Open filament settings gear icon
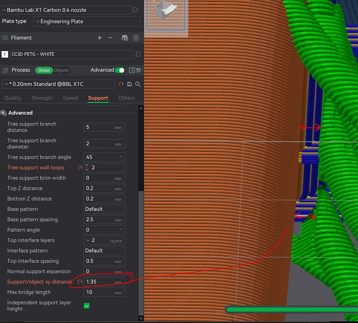358x323 pixels. (136, 37)
